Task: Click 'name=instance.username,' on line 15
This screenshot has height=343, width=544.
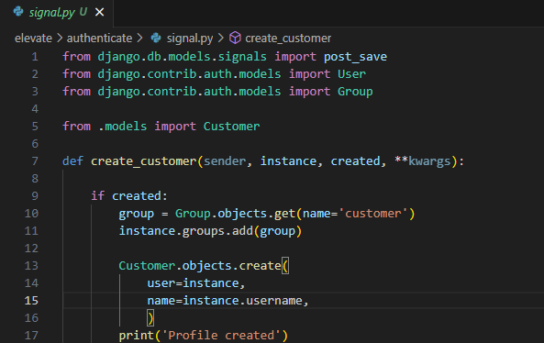Action: point(228,300)
